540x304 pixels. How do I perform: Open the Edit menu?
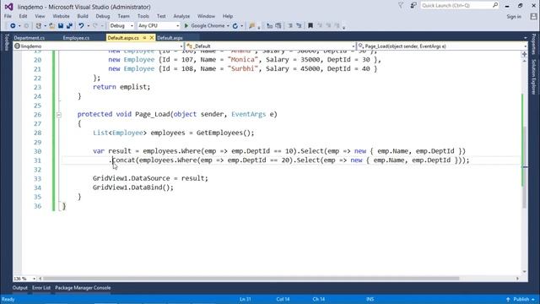(23, 16)
